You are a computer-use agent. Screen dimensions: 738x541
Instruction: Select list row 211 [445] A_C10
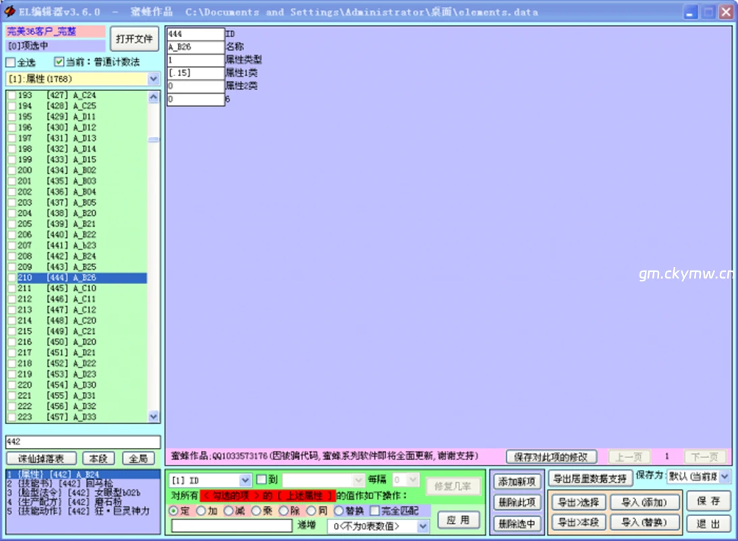[x=77, y=288]
